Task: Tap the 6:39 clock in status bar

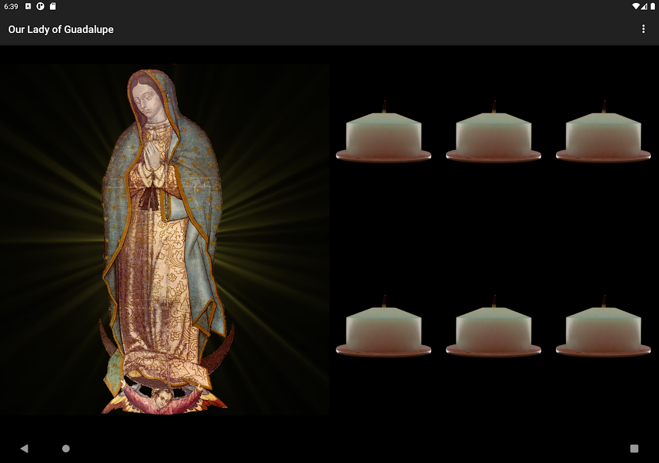Action: pos(11,6)
